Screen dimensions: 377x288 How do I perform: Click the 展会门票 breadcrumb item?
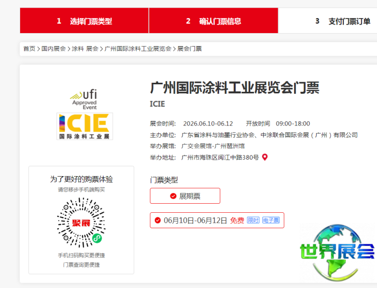click(x=190, y=49)
